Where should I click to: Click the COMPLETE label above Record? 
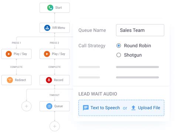(55, 67)
